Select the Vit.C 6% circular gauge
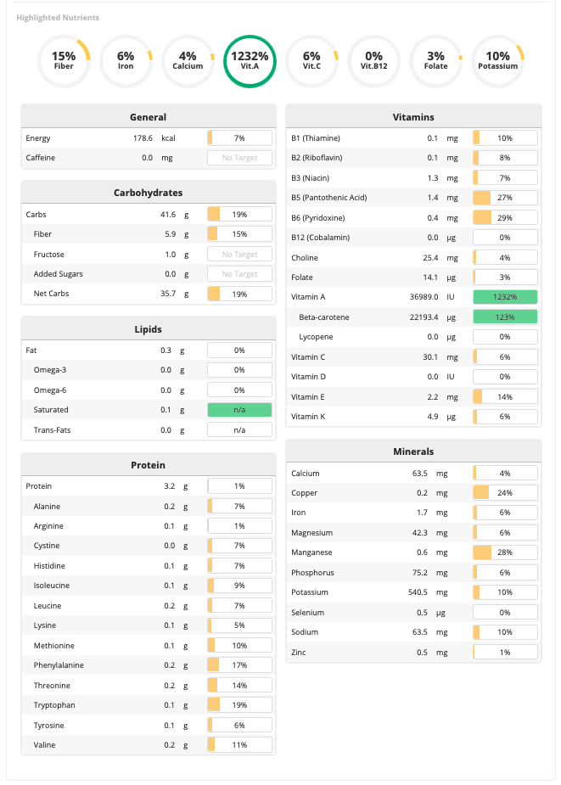 [x=311, y=61]
